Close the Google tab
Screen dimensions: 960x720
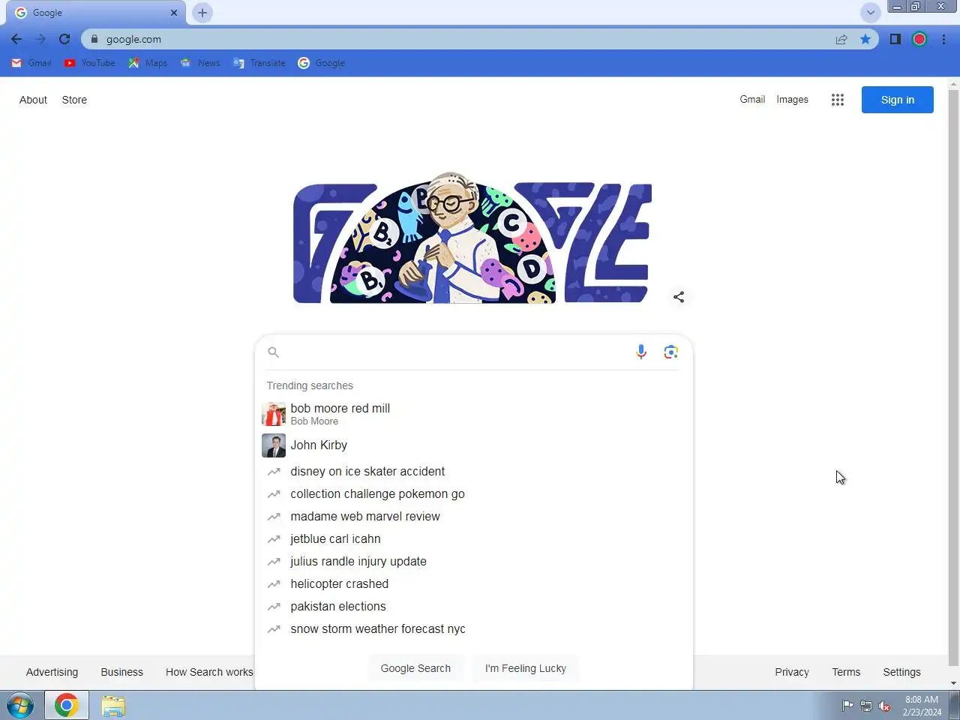(x=173, y=13)
